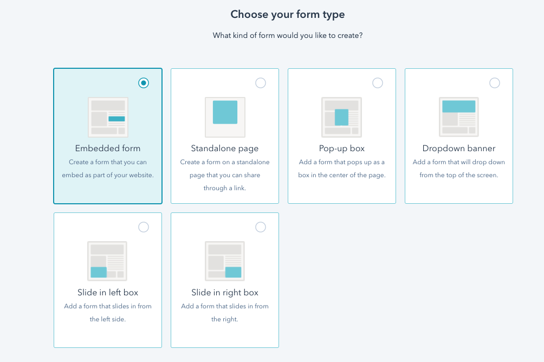Screen dimensions: 544x362
Task: Click the "Embedded form" title text
Action: (108, 148)
